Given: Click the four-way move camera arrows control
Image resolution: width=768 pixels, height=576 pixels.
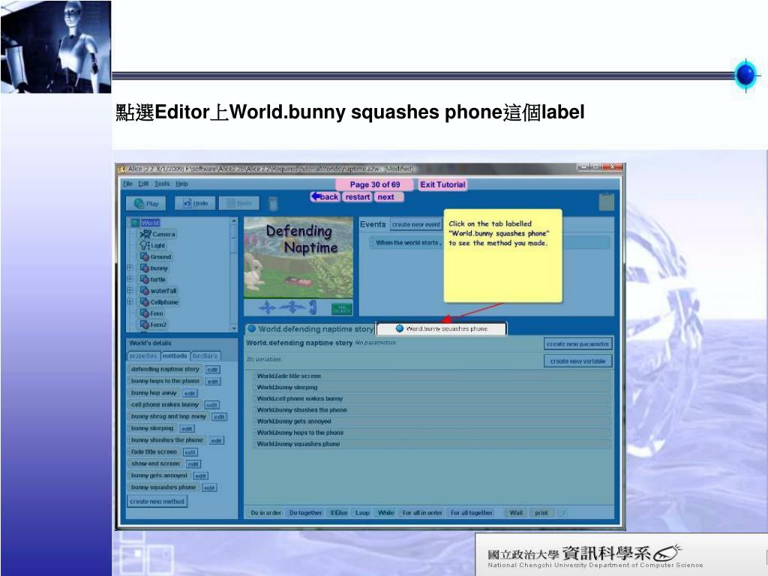Looking at the screenshot, I should (x=268, y=307).
